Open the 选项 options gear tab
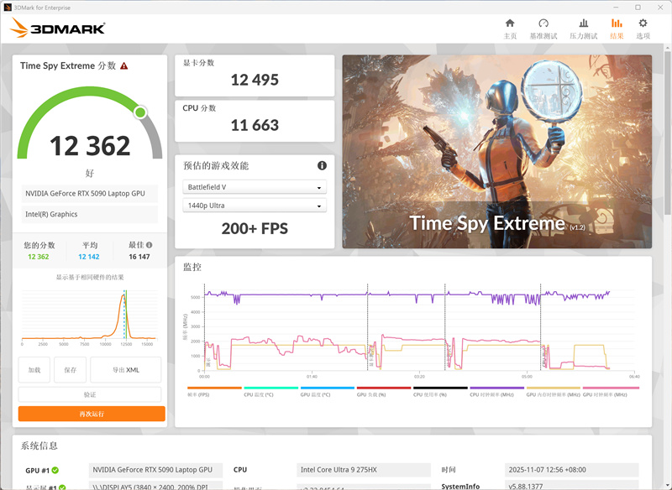Screen dimensions: 672x490 643,29
